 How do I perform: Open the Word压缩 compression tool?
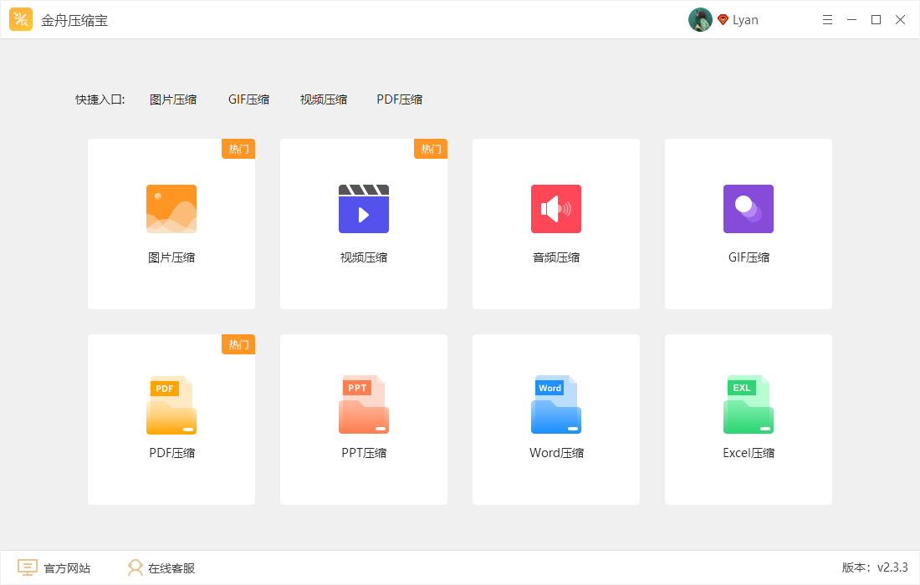coord(555,420)
